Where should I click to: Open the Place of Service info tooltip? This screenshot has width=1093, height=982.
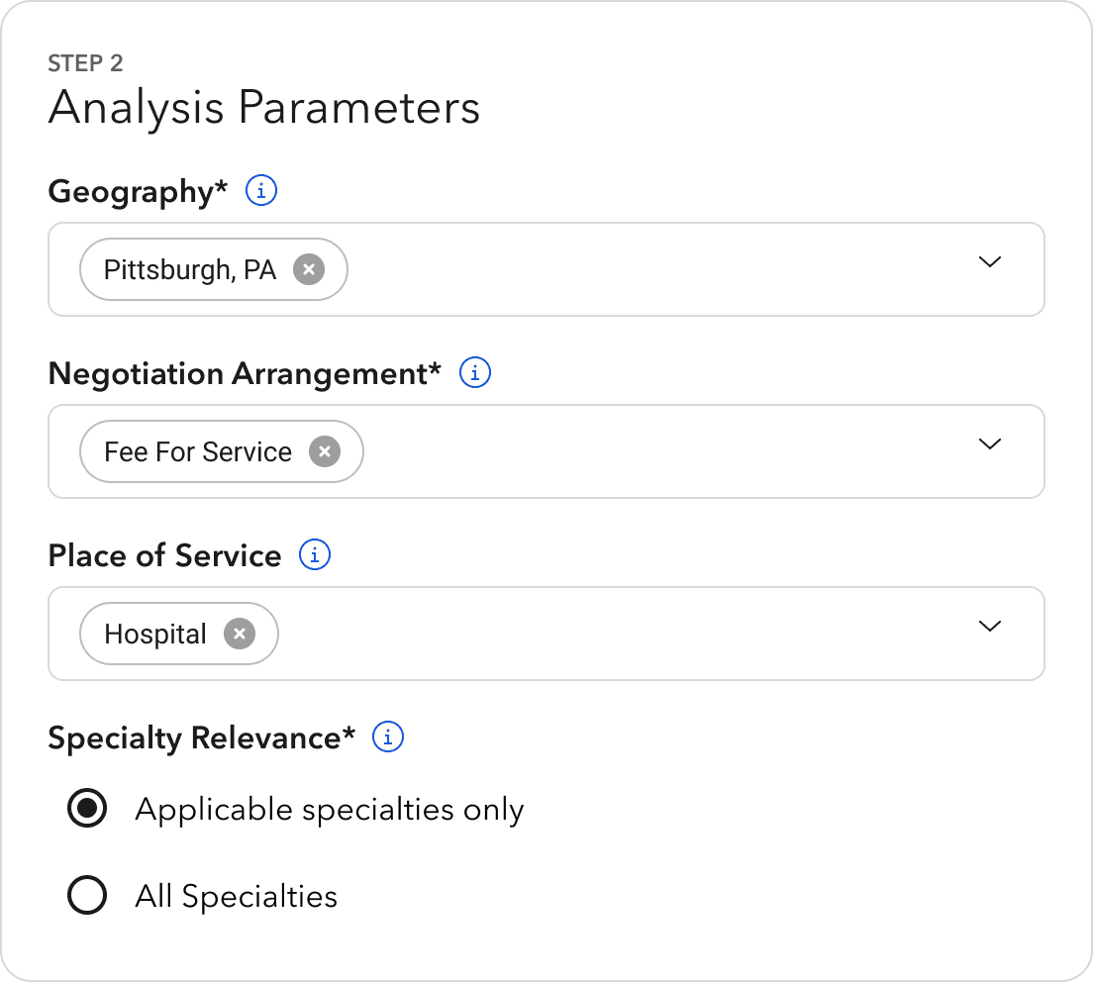pyautogui.click(x=315, y=555)
